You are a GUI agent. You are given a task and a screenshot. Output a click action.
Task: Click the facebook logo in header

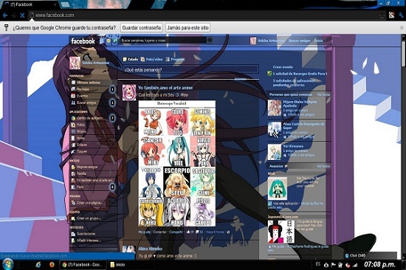83,41
